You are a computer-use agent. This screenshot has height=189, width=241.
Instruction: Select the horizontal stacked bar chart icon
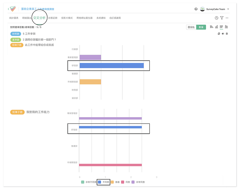pyautogui.click(x=221, y=27)
